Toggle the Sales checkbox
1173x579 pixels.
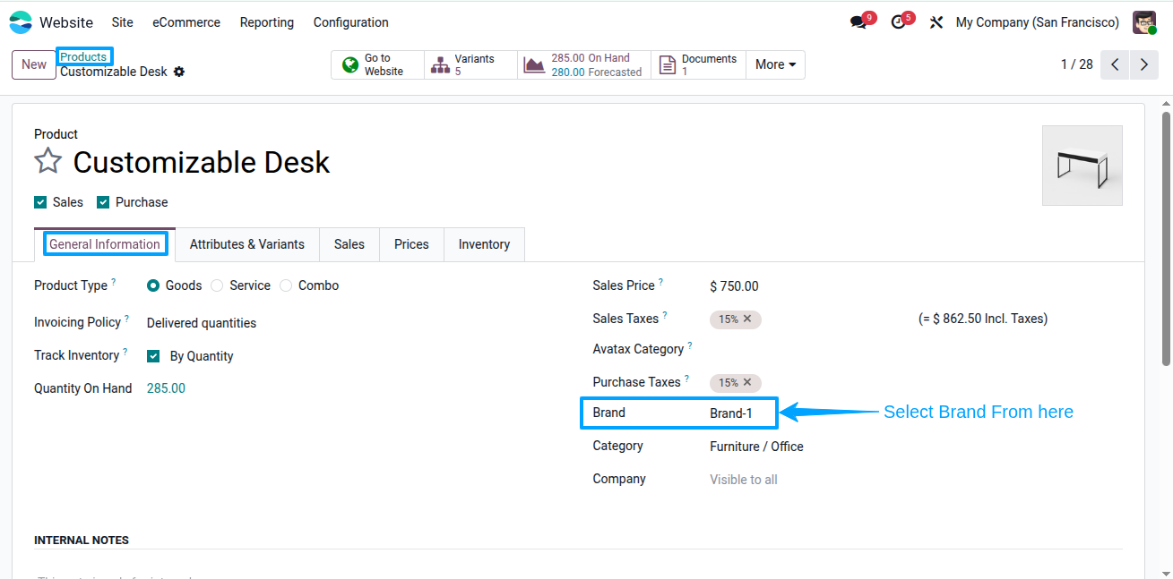click(x=40, y=202)
